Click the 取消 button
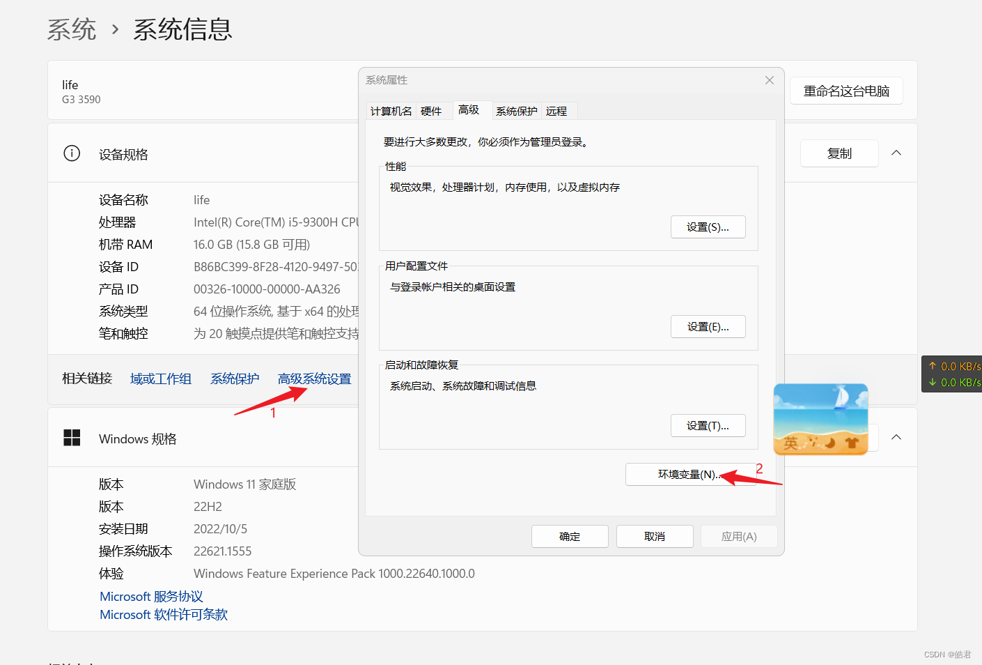Viewport: 982px width, 665px height. (x=655, y=537)
